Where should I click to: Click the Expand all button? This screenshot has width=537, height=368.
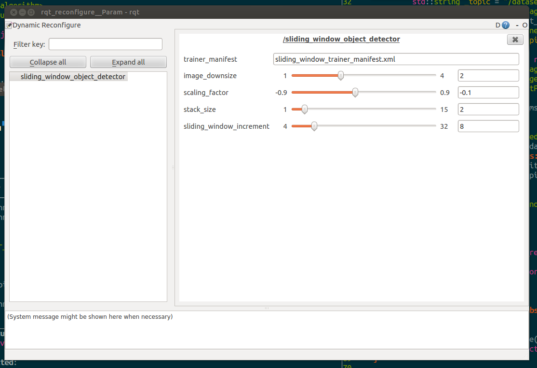128,62
